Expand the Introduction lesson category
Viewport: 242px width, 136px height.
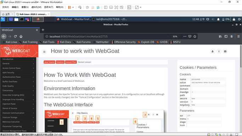(x=18, y=59)
